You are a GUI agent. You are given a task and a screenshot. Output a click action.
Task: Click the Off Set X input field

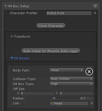pyautogui.click(x=37, y=93)
